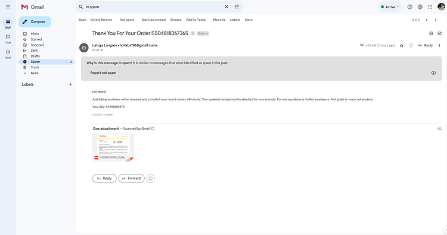447x235 pixels.
Task: Expand More in the left folder list
Action: 35,73
